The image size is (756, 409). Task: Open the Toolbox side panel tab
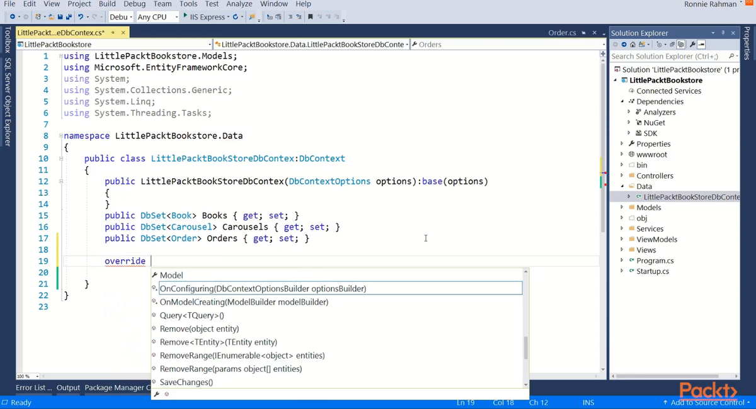(x=8, y=40)
